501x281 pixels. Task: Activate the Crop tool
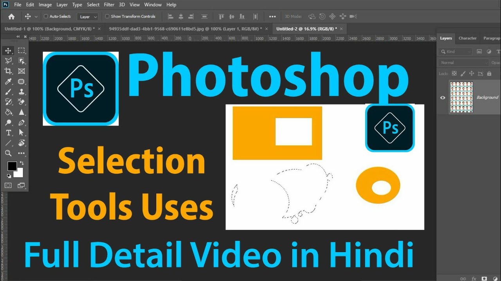[8, 71]
